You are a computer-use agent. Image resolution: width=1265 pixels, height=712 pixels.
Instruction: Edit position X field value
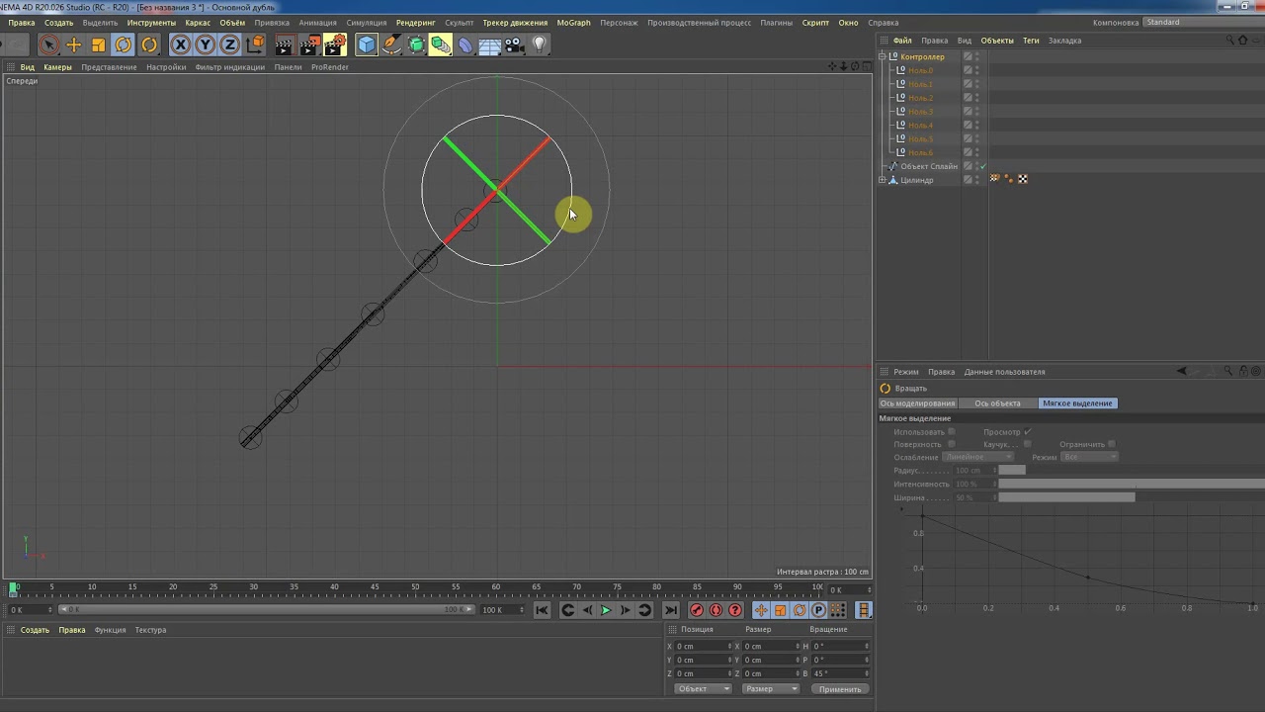click(704, 646)
